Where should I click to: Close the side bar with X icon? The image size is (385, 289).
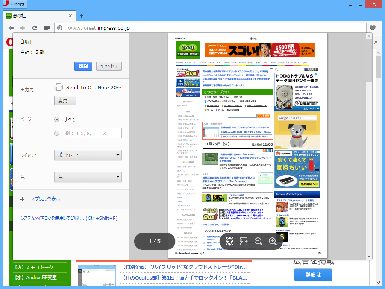(376, 42)
